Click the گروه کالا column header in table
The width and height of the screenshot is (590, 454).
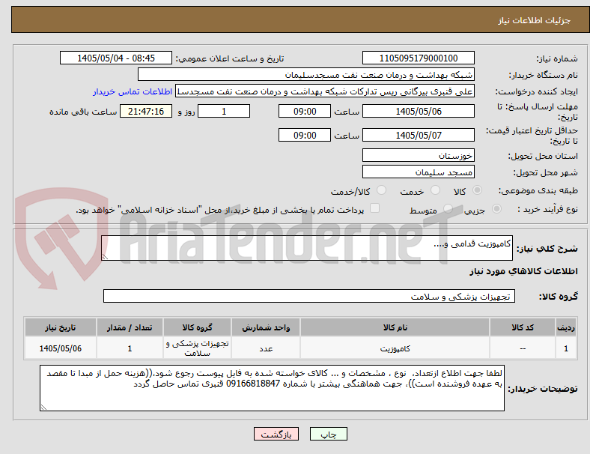pyautogui.click(x=197, y=327)
